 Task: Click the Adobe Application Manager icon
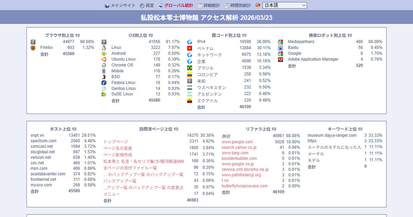tap(280, 60)
